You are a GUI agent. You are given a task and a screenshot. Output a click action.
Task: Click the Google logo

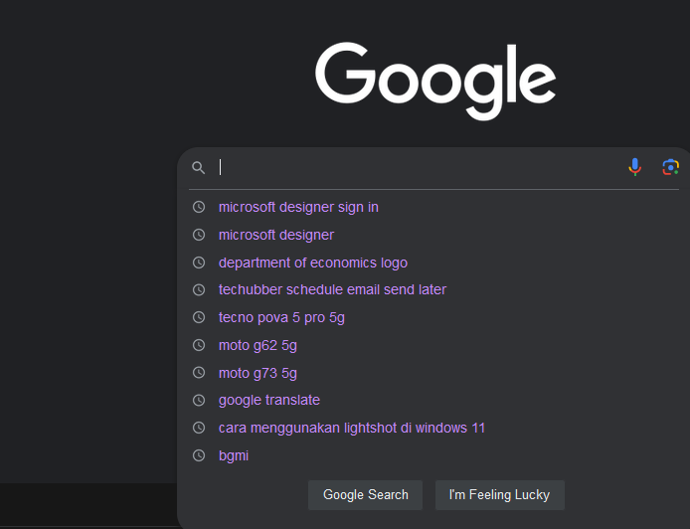coord(435,82)
